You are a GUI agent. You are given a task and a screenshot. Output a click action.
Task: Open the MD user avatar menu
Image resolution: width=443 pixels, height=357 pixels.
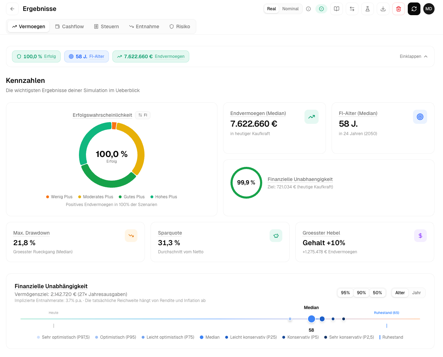point(429,9)
